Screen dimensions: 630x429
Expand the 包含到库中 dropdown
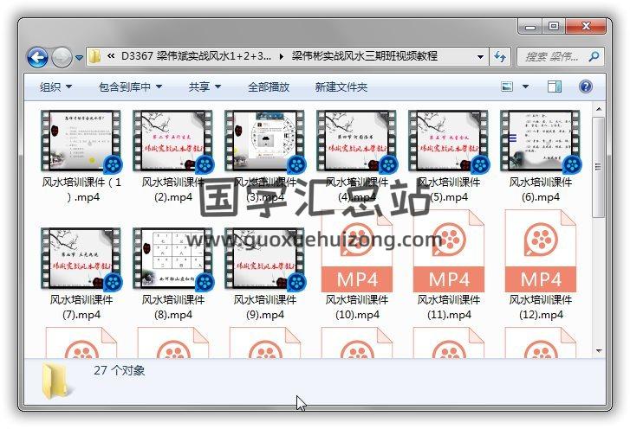131,87
